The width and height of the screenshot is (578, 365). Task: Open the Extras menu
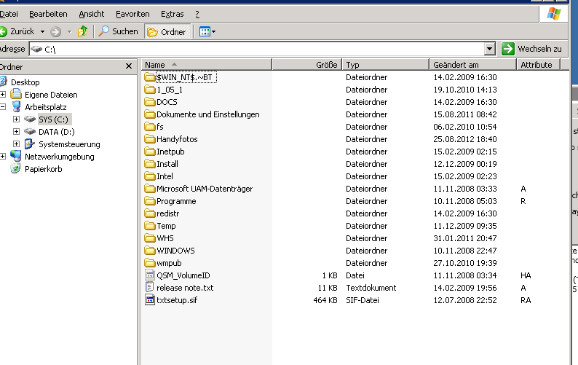pyautogui.click(x=172, y=14)
